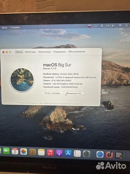Viewport: 130px width, 174px height.
Task: Click the Обновление ПО button
Action: click(x=74, y=93)
